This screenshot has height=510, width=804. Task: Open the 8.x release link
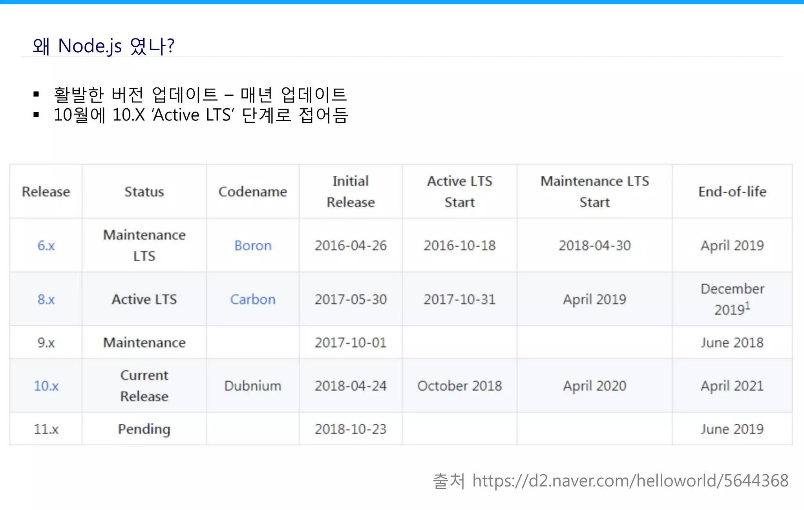(46, 299)
